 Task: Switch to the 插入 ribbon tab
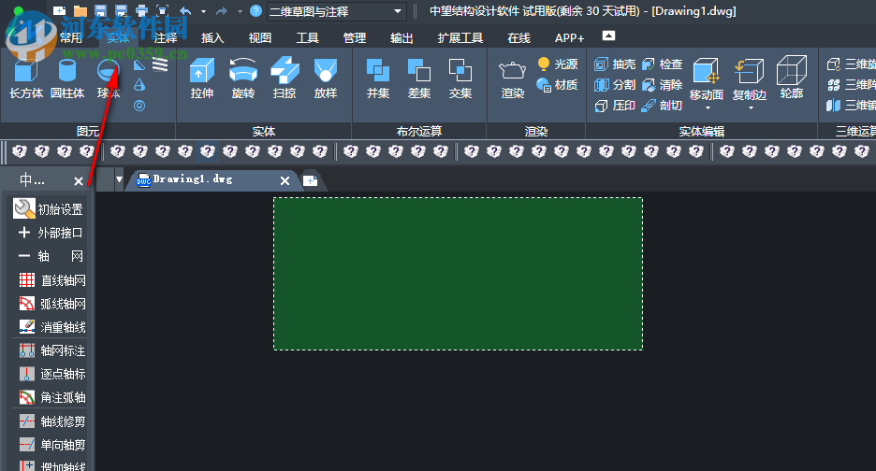(x=212, y=38)
